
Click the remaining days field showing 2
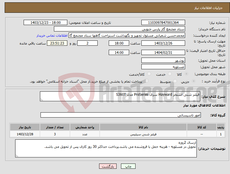pyautogui.click(x=87, y=43)
